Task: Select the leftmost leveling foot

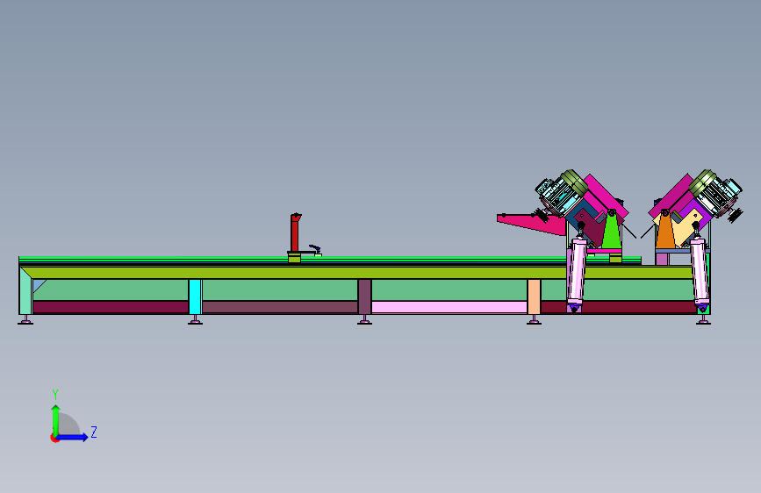Action: pos(25,320)
